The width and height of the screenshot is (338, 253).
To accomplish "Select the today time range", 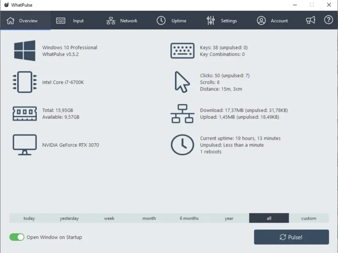I will [x=29, y=218].
